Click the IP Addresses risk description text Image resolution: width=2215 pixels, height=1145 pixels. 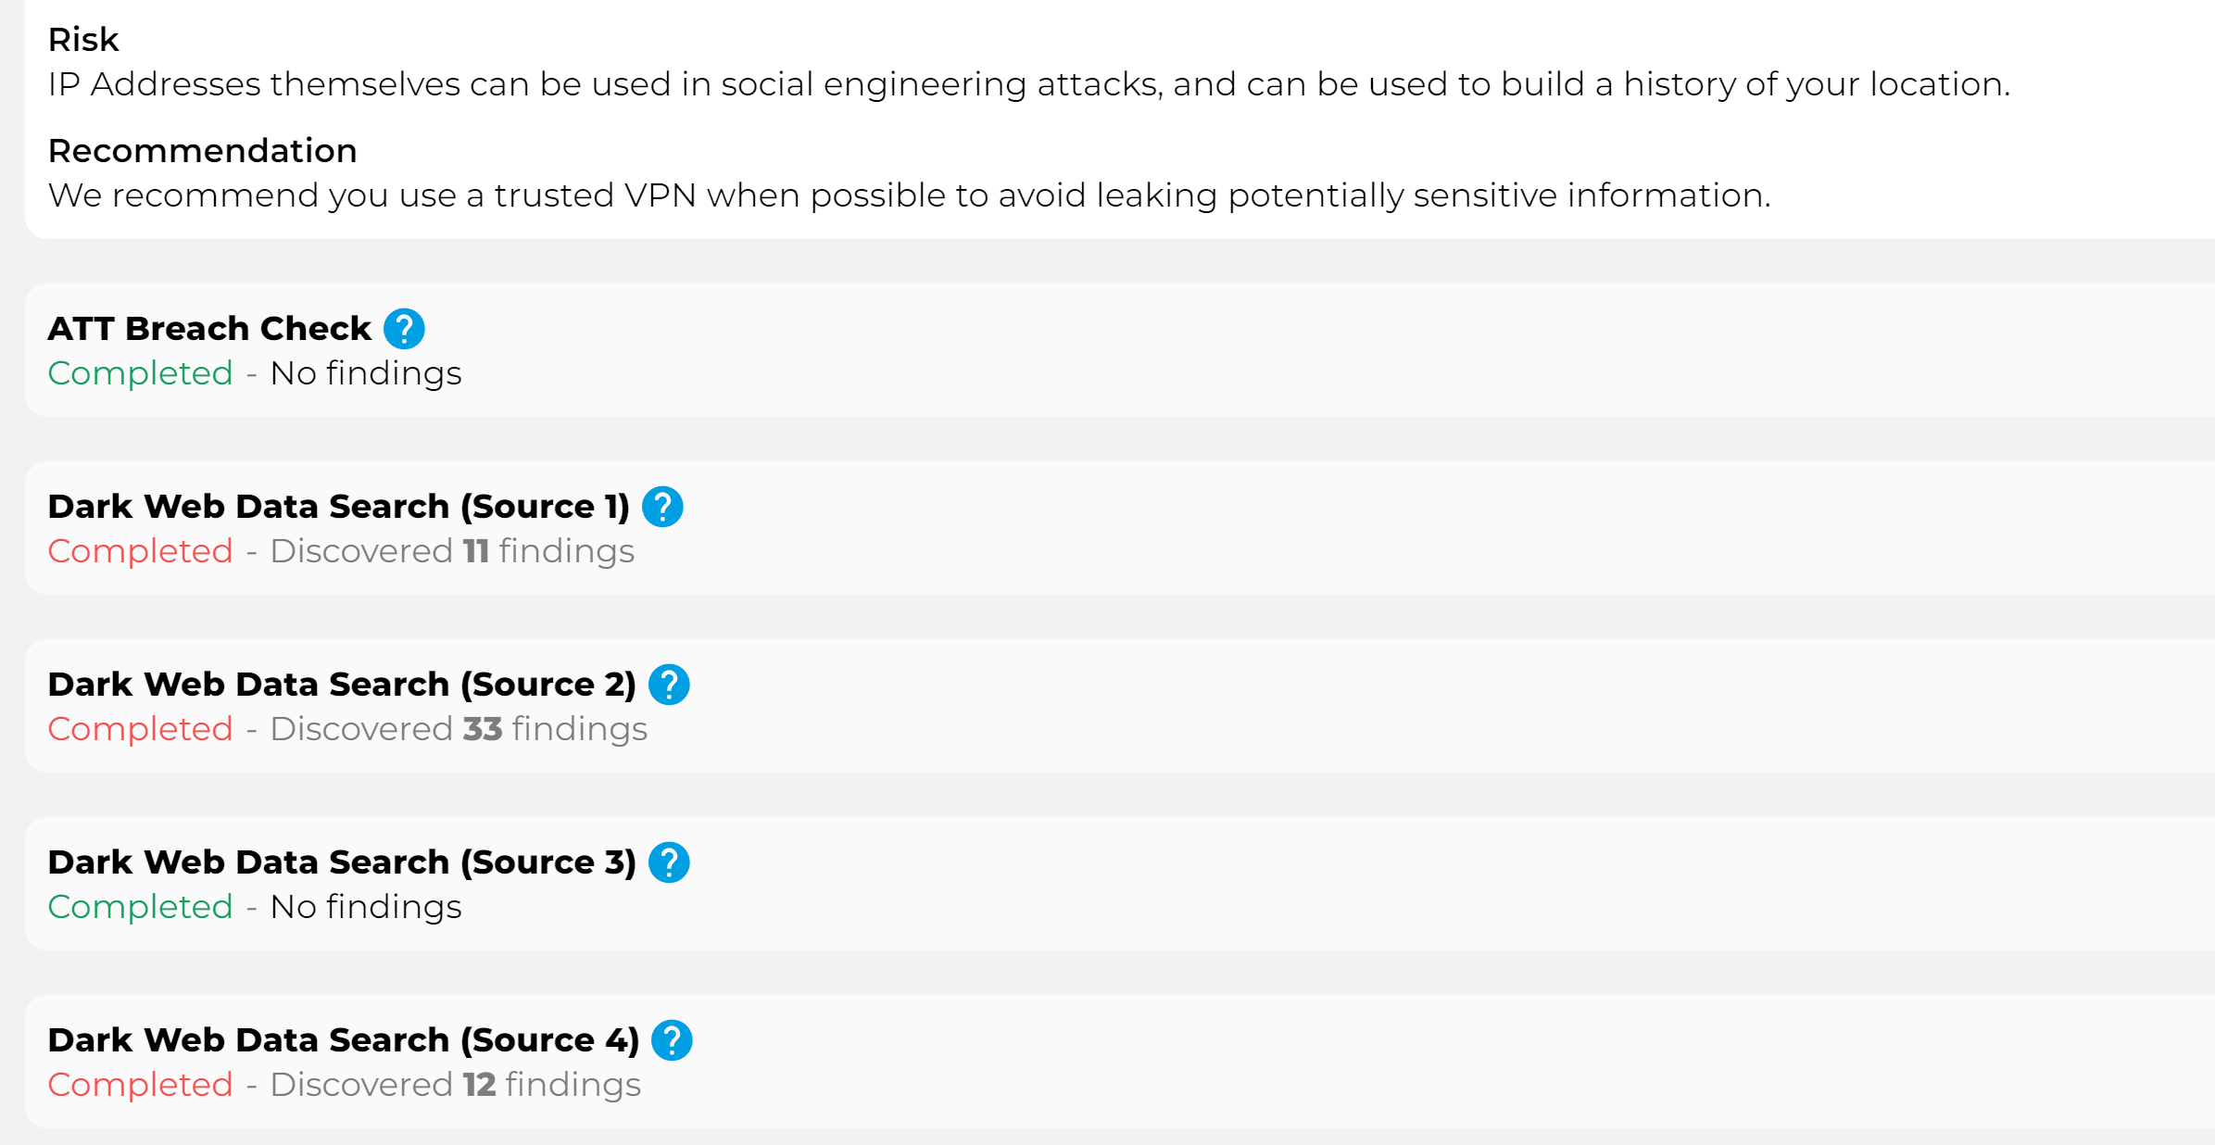pyautogui.click(x=1028, y=84)
